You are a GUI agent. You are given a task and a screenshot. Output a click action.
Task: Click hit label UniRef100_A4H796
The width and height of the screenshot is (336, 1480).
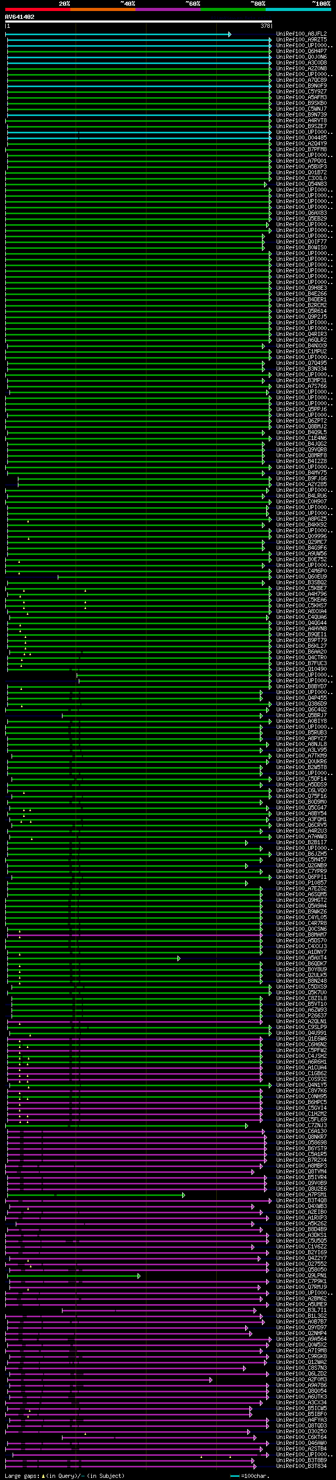coord(301,594)
